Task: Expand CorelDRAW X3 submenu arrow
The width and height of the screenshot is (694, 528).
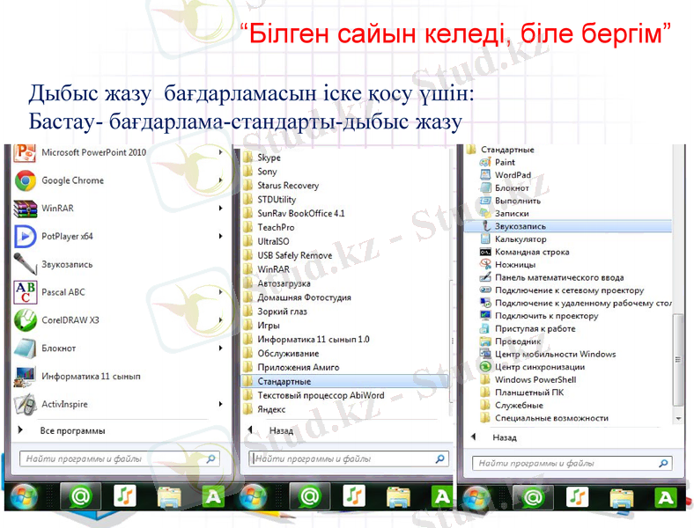Action: point(220,319)
